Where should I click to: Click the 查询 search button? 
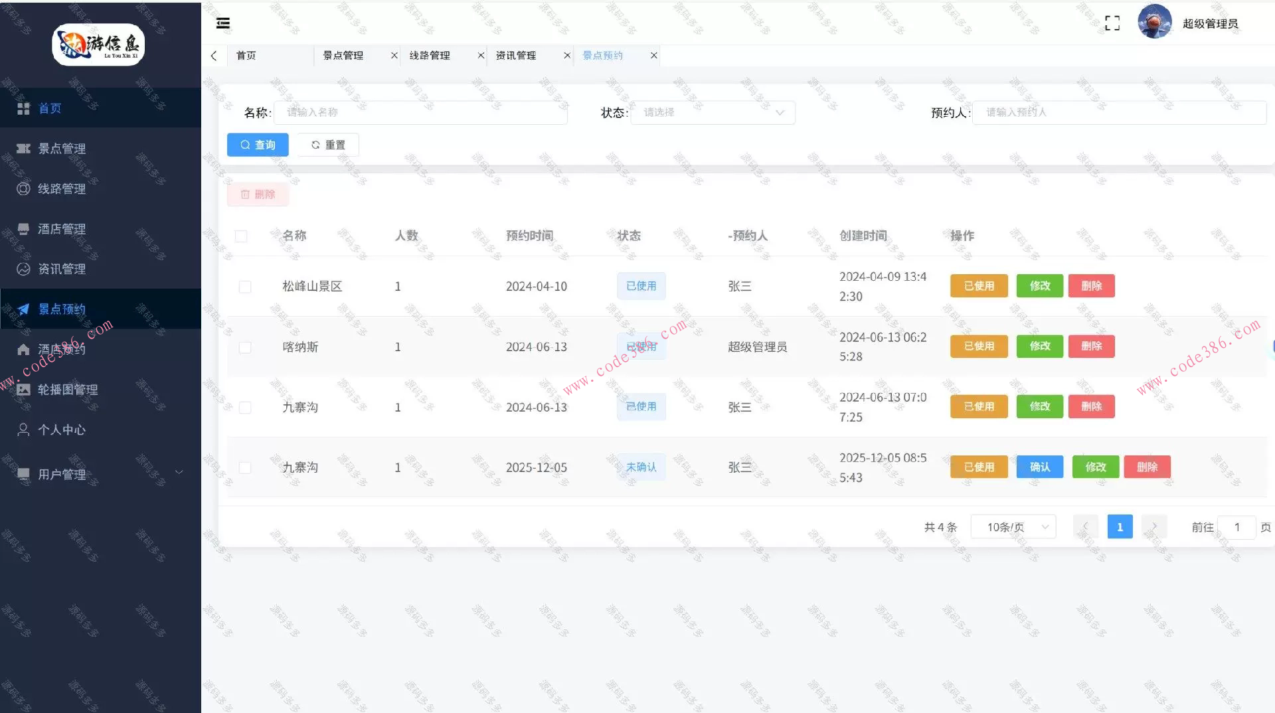click(258, 145)
